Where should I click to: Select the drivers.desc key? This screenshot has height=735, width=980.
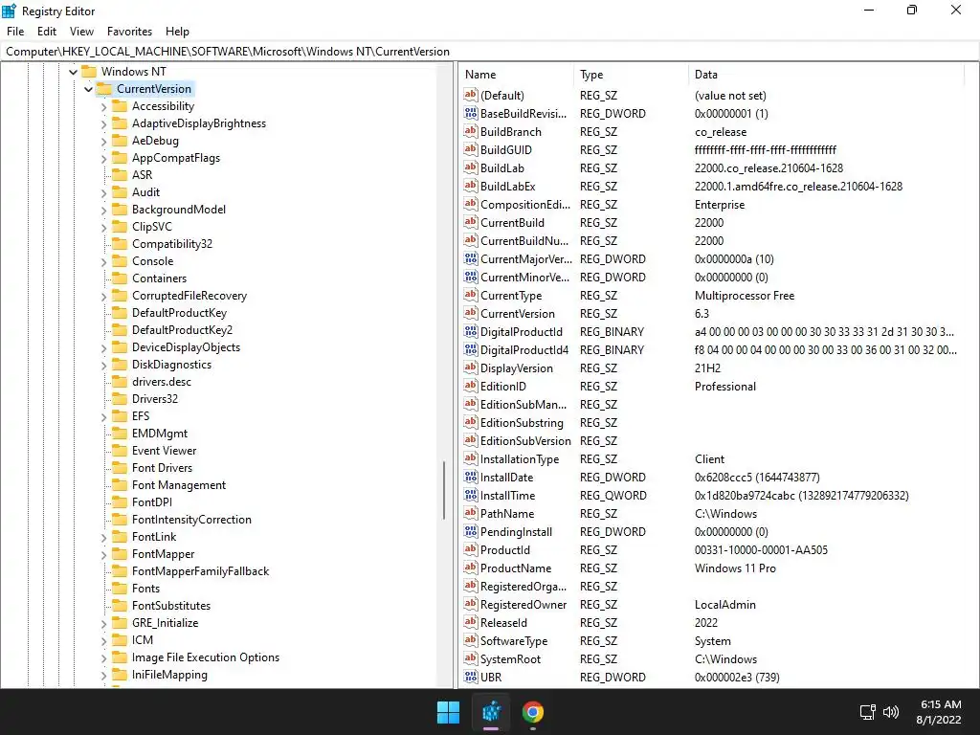[161, 382]
